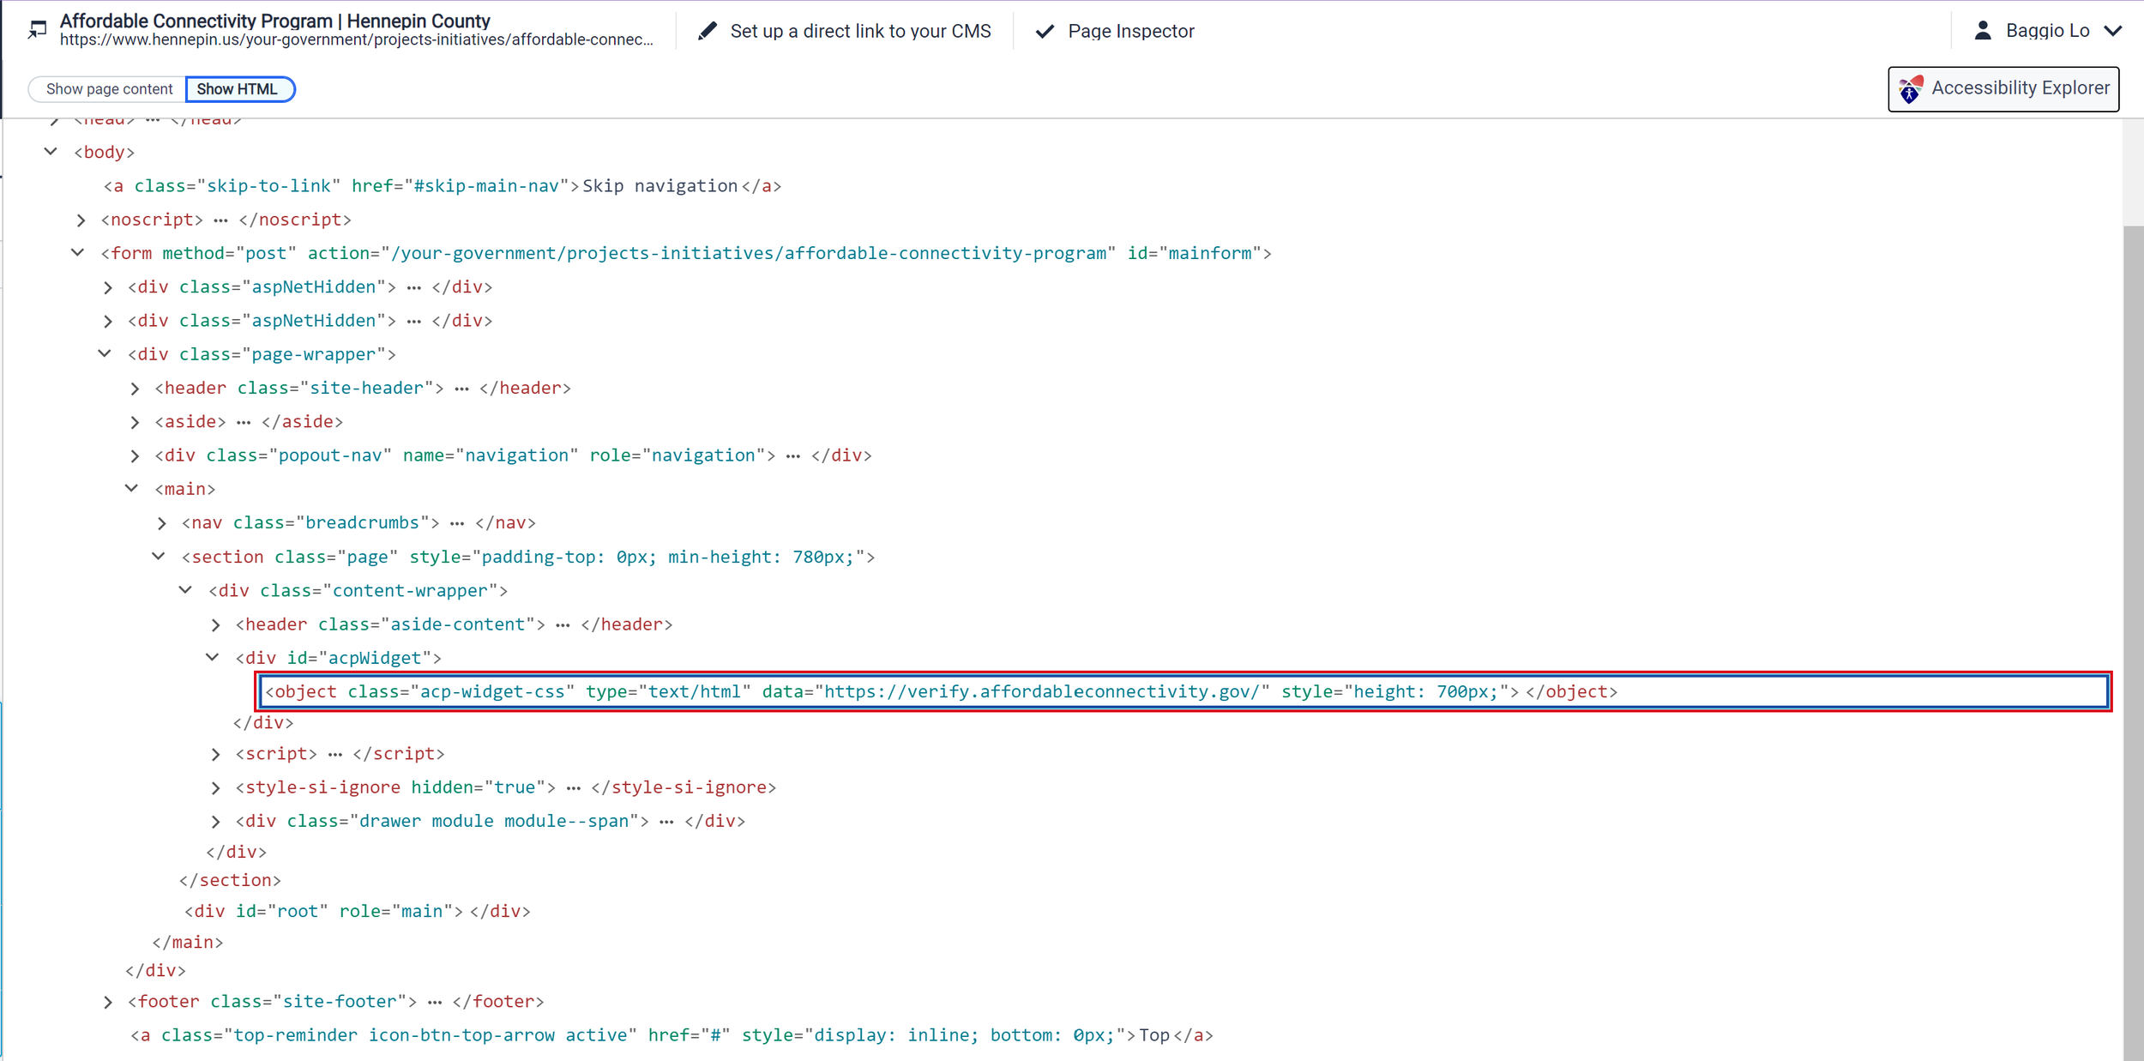Expand the popout-nav div node
Image resolution: width=2144 pixels, height=1061 pixels.
[135, 455]
